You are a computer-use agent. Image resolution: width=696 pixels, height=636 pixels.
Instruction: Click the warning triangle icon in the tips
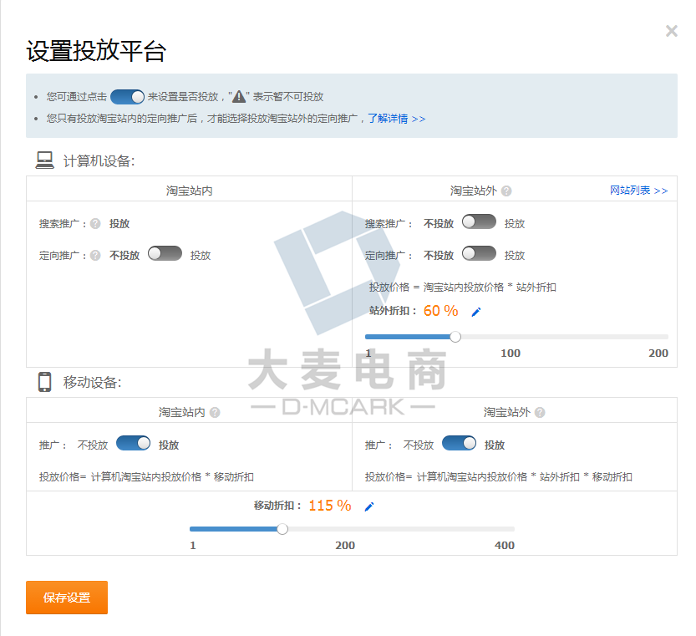(239, 96)
